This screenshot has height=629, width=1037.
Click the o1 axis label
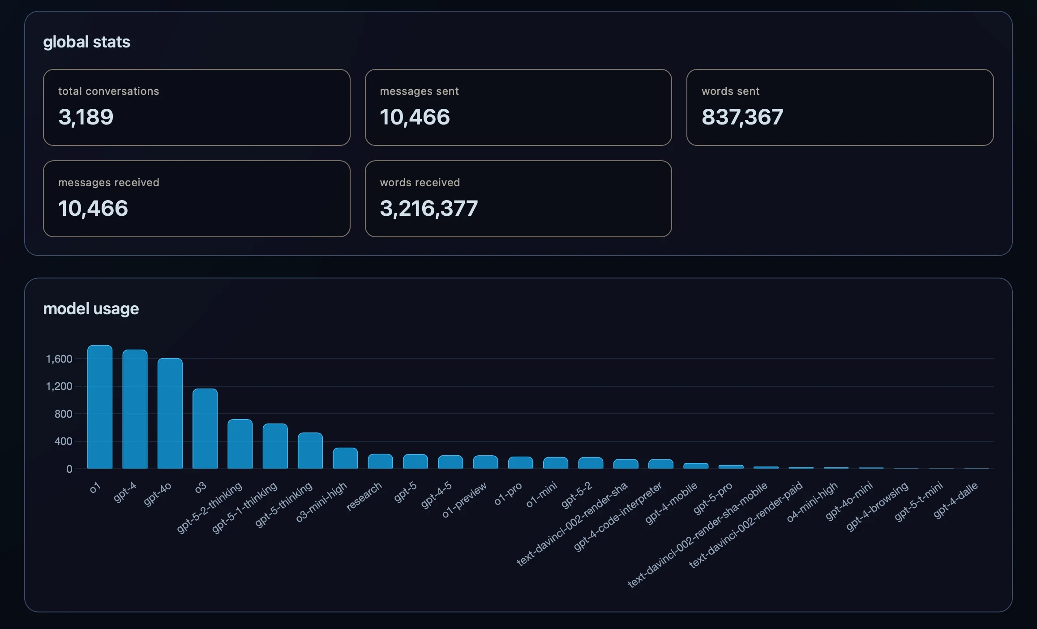pyautogui.click(x=95, y=488)
